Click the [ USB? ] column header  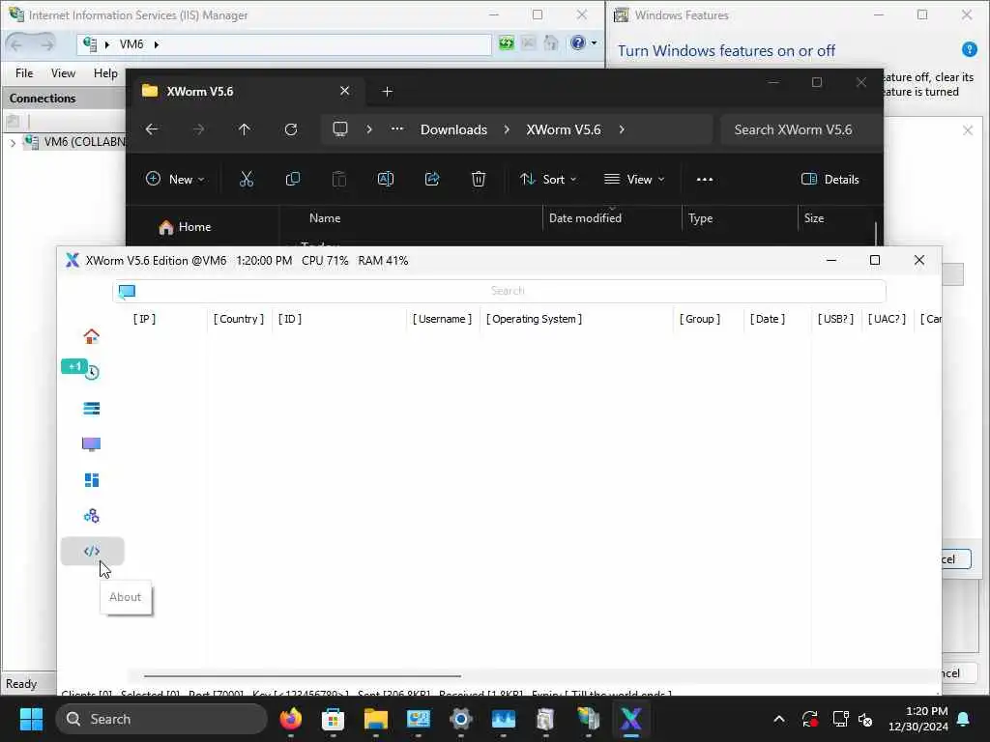(835, 319)
